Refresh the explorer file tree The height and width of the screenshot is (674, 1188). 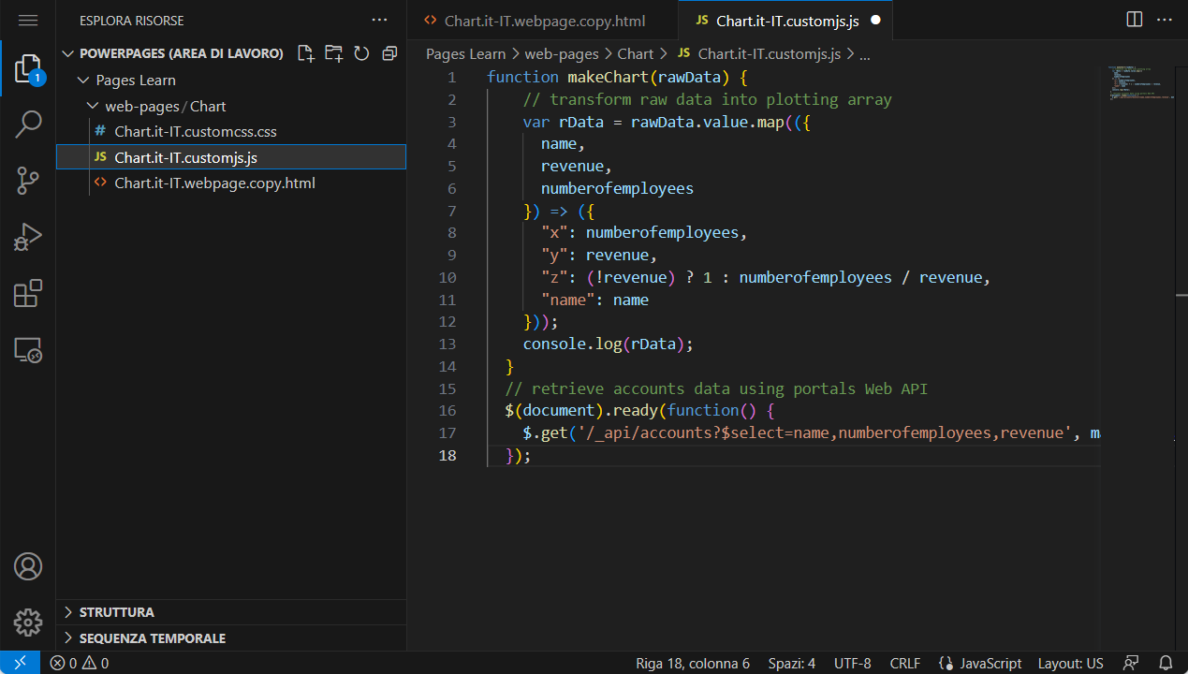(x=361, y=53)
